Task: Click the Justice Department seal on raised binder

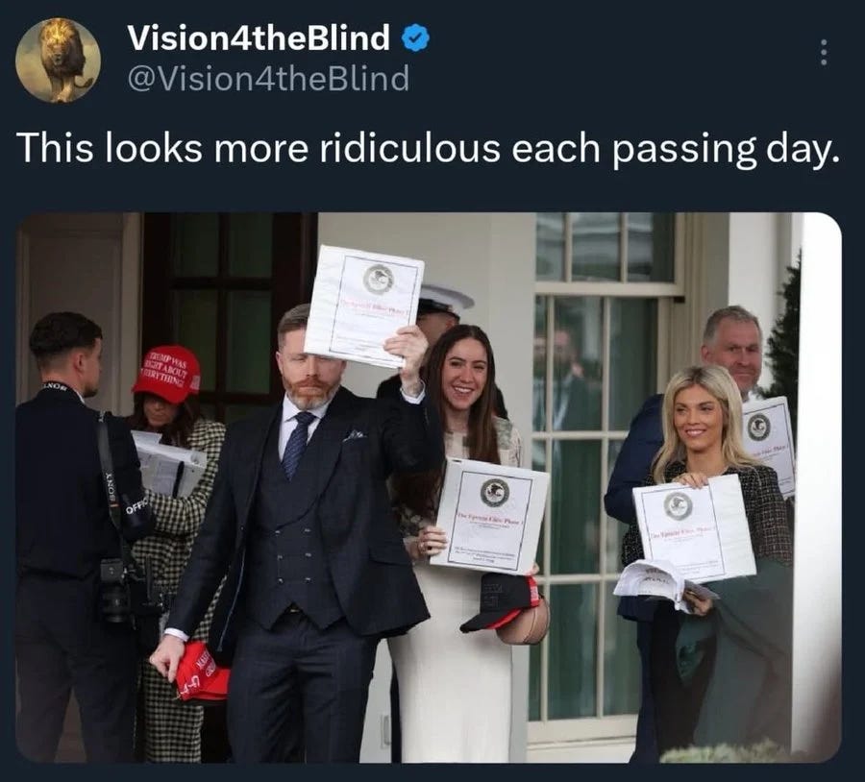Action: coord(379,279)
